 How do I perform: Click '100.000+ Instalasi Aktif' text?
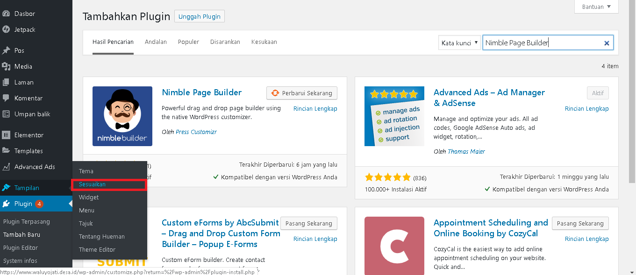click(396, 190)
